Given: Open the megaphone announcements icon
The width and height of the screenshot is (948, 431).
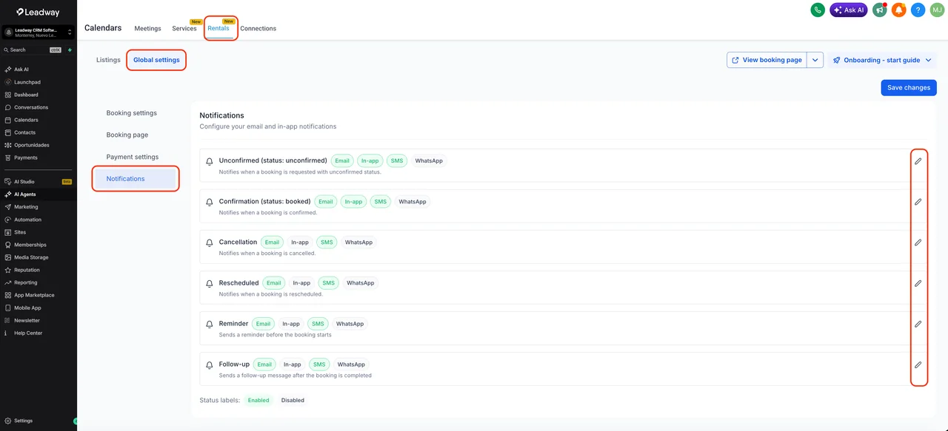Looking at the screenshot, I should point(879,10).
